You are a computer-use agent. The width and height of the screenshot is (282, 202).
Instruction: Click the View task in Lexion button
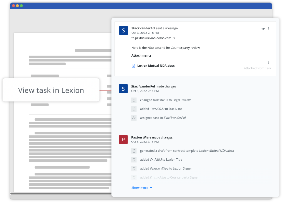tap(51, 90)
